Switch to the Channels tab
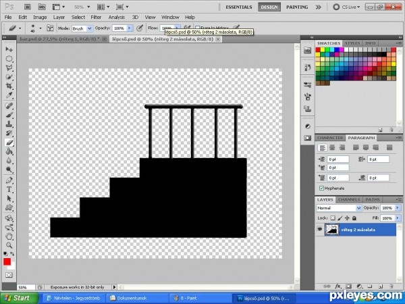 tap(349, 199)
